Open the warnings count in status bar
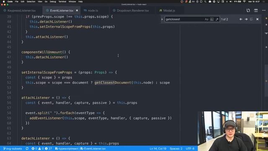The width and height of the screenshot is (268, 151). 41,148
